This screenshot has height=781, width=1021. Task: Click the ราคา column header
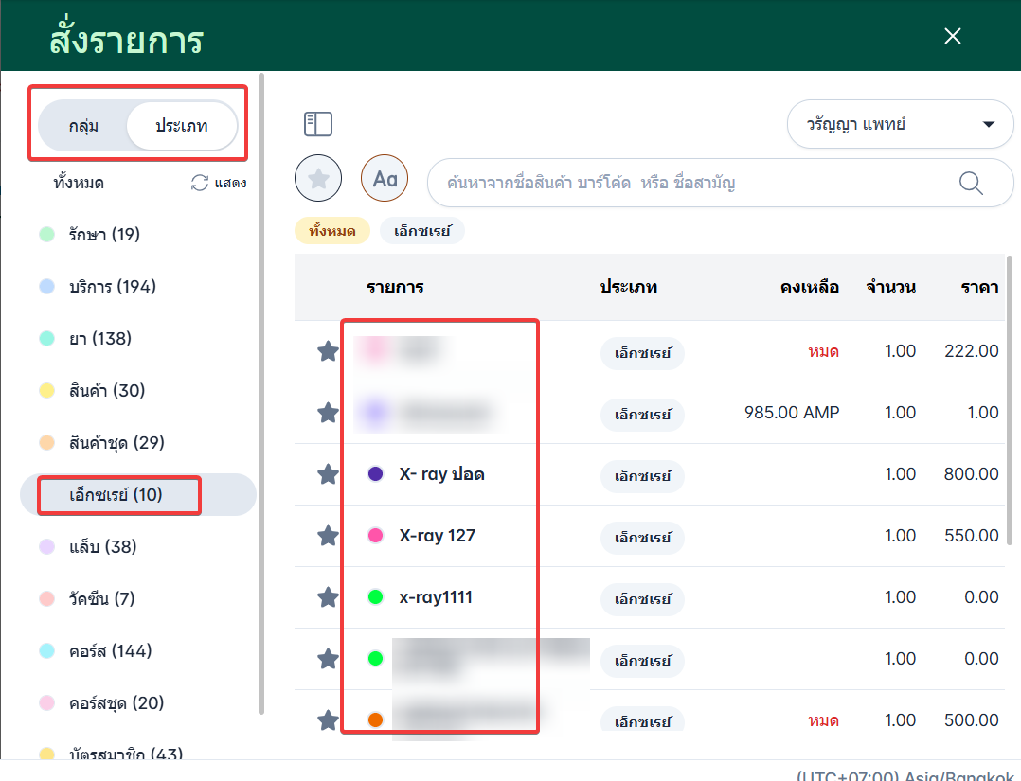[980, 287]
